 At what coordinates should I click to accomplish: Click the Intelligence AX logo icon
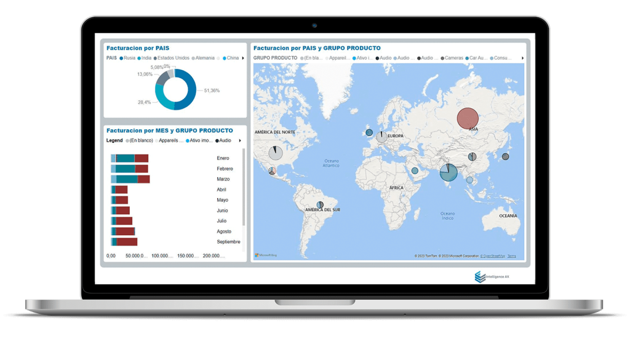(480, 276)
